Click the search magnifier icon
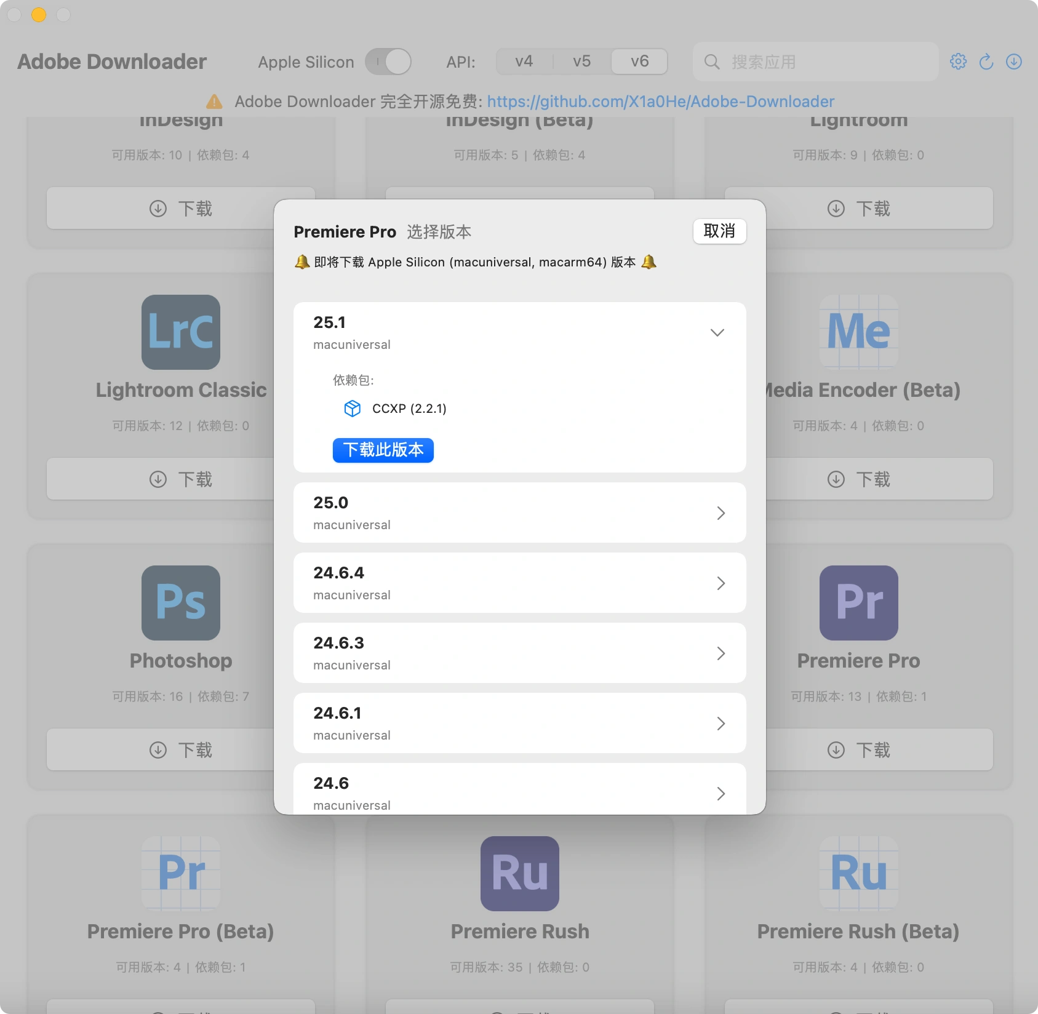This screenshot has width=1038, height=1014. tap(712, 62)
